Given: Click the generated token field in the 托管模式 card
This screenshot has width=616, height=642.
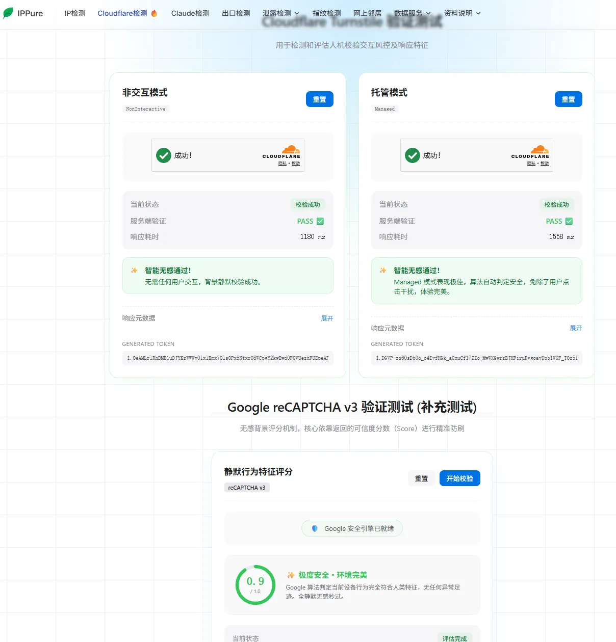Looking at the screenshot, I should (x=477, y=358).
